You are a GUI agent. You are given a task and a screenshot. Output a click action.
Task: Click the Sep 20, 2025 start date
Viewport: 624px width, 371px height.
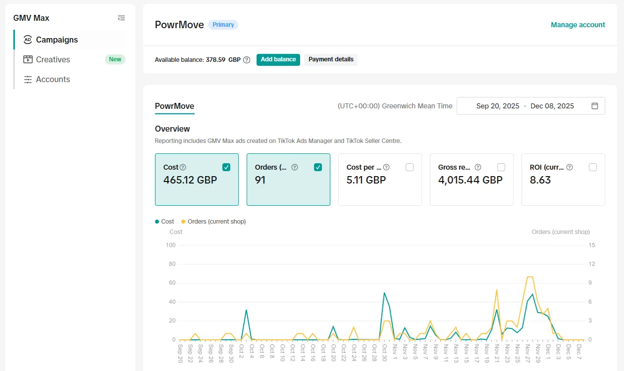point(498,106)
